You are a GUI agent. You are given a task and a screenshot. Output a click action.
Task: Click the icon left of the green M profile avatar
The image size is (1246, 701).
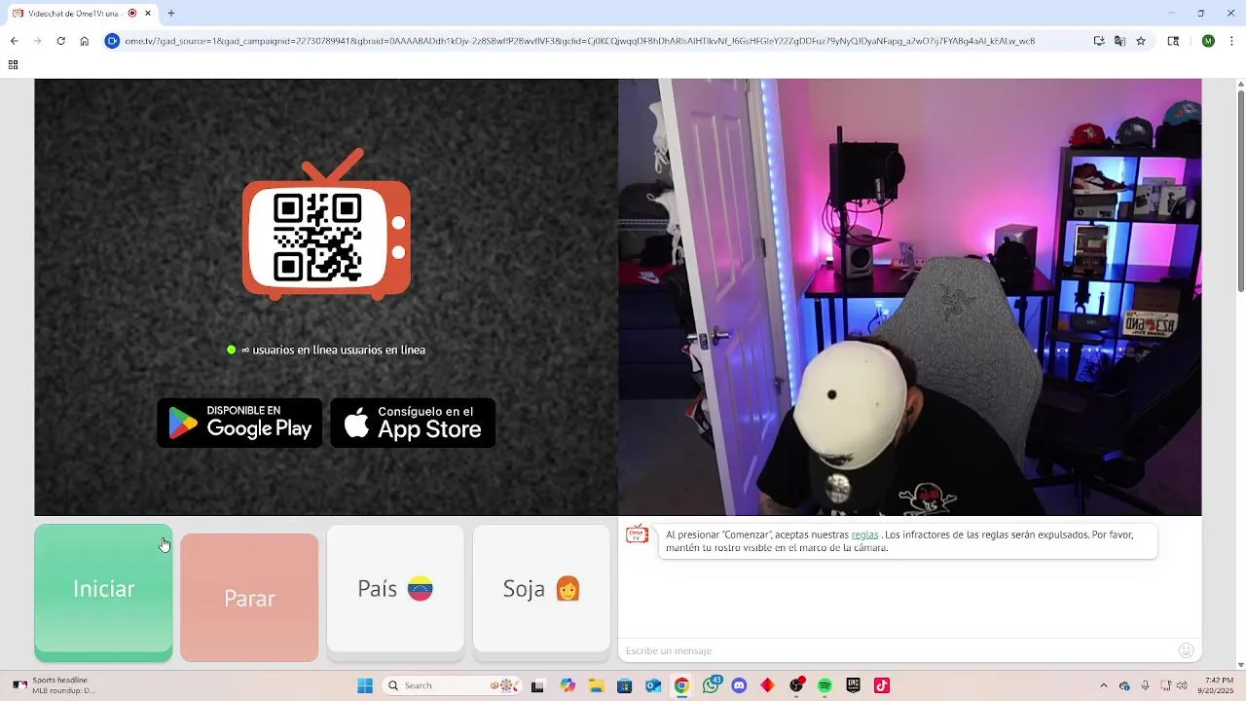(x=1173, y=41)
